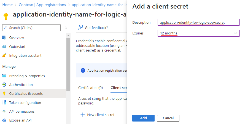Viewport: 248px width, 124px height.
Task: Click the Overview icon in sidebar
Action: coord(4,37)
